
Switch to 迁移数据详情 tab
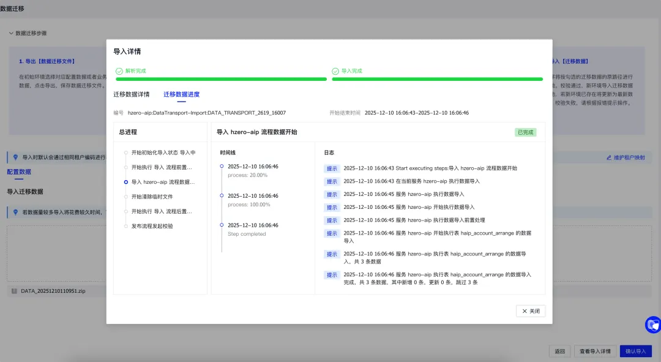tap(131, 94)
